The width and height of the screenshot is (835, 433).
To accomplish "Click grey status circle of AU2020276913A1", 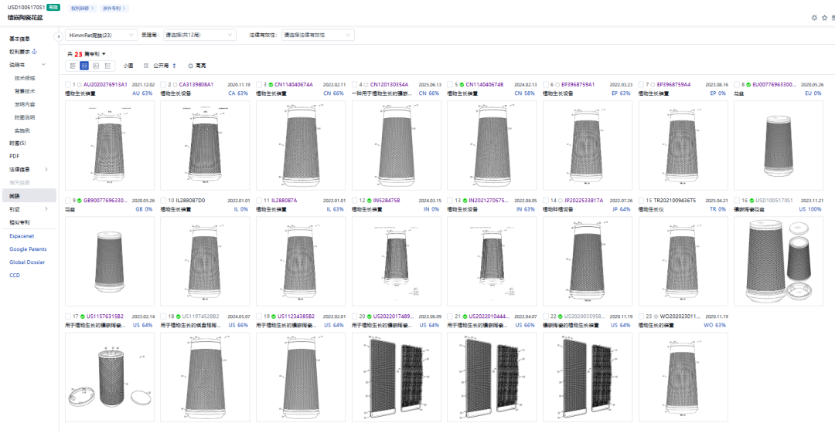I will coord(80,85).
